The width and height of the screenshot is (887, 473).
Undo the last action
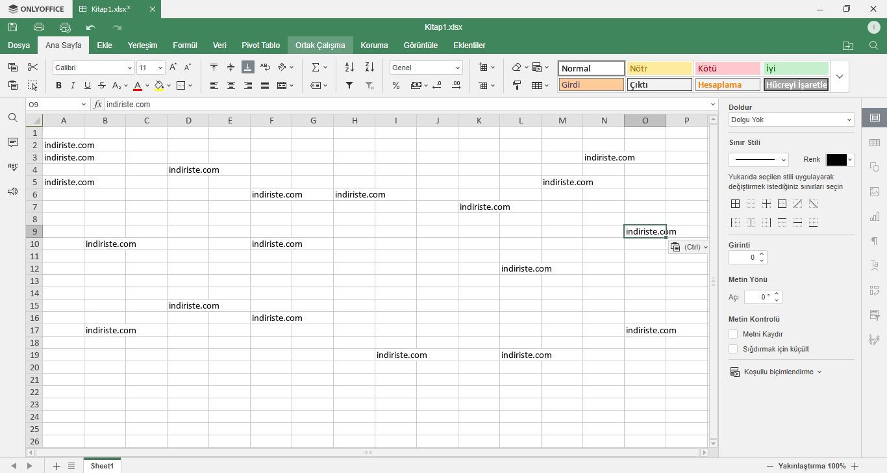point(91,27)
